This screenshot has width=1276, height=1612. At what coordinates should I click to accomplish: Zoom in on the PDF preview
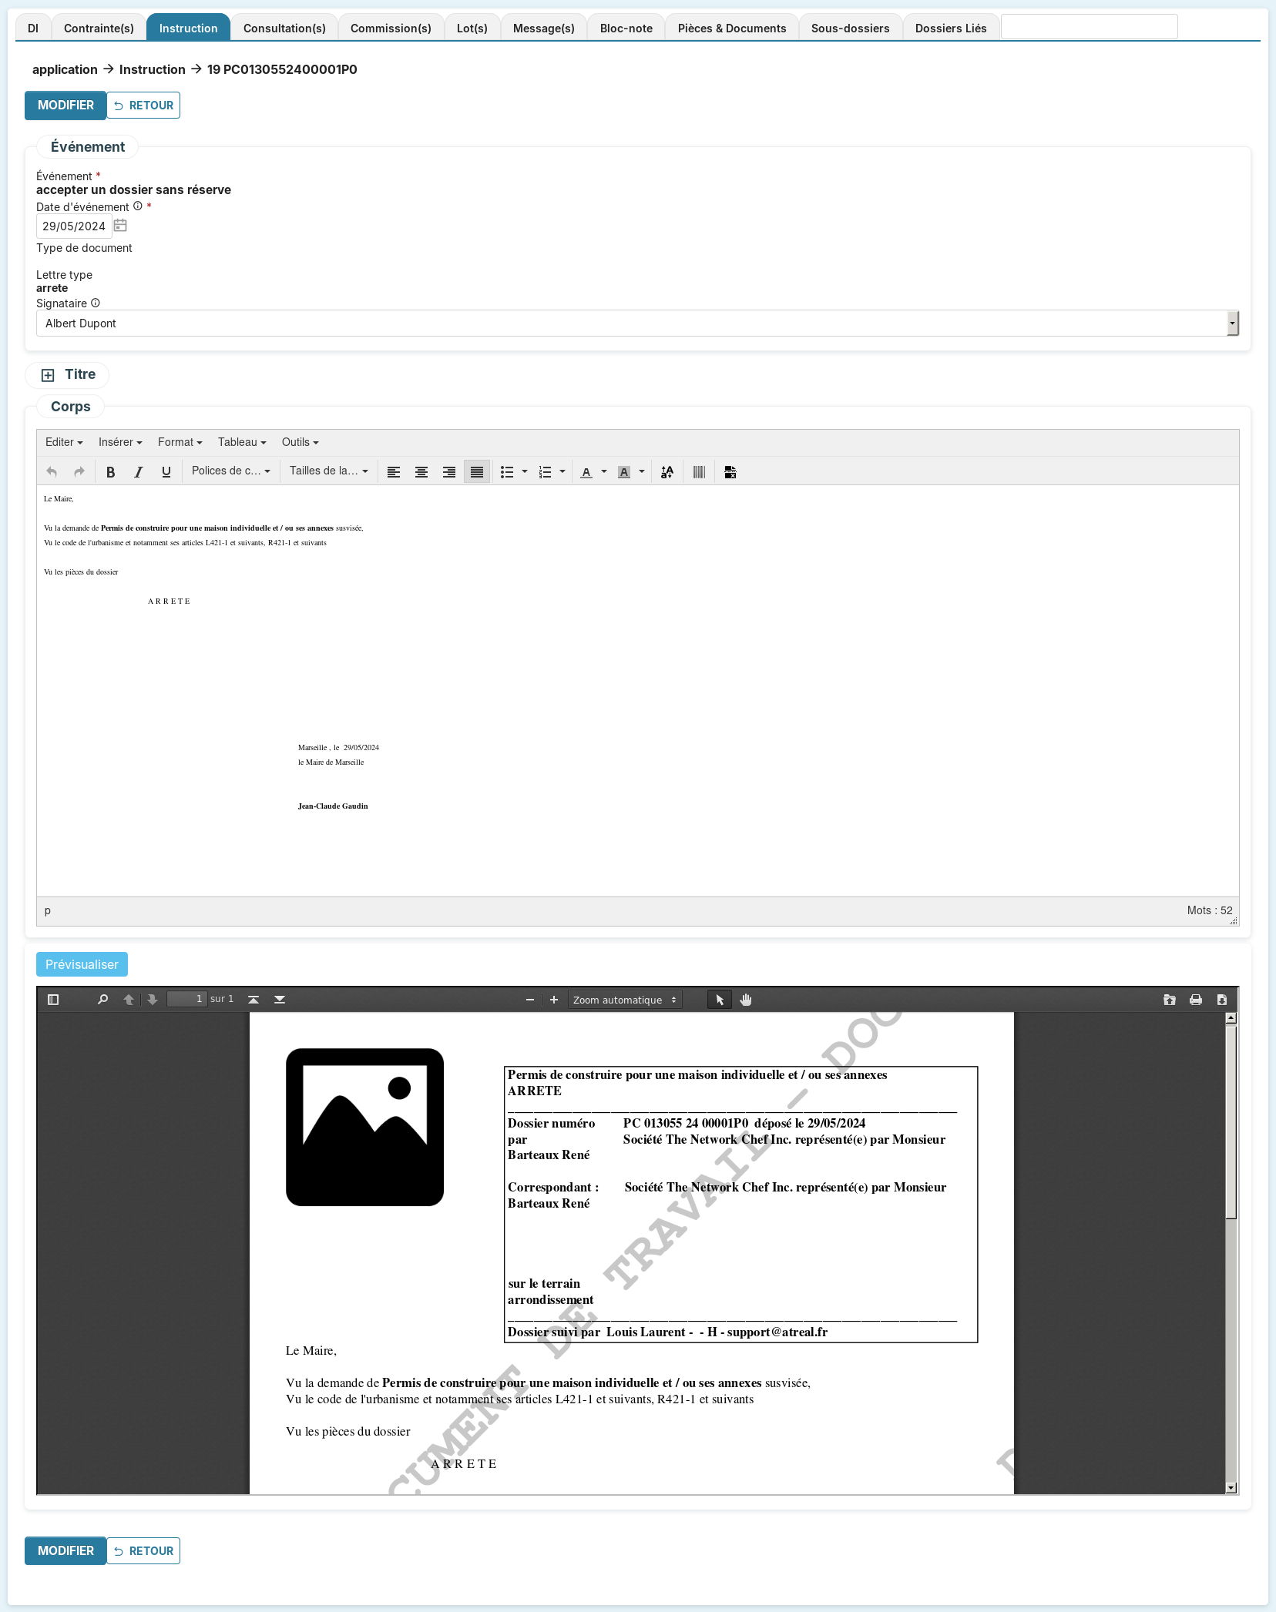(x=553, y=1000)
